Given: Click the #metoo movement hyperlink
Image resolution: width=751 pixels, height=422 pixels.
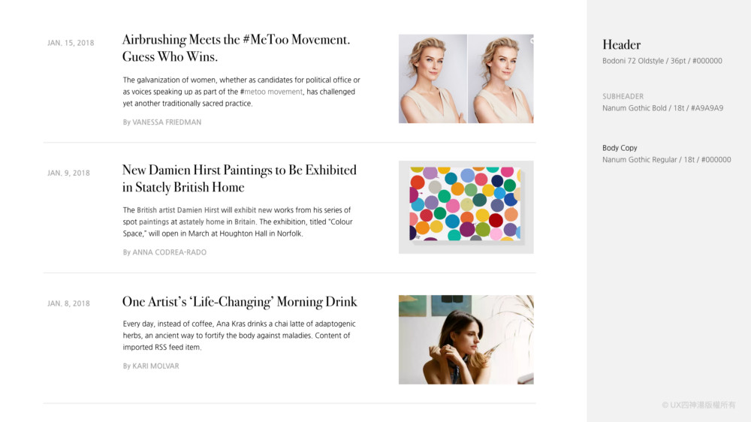Looking at the screenshot, I should click(271, 92).
